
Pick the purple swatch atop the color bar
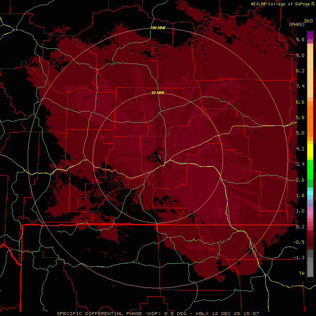click(310, 35)
